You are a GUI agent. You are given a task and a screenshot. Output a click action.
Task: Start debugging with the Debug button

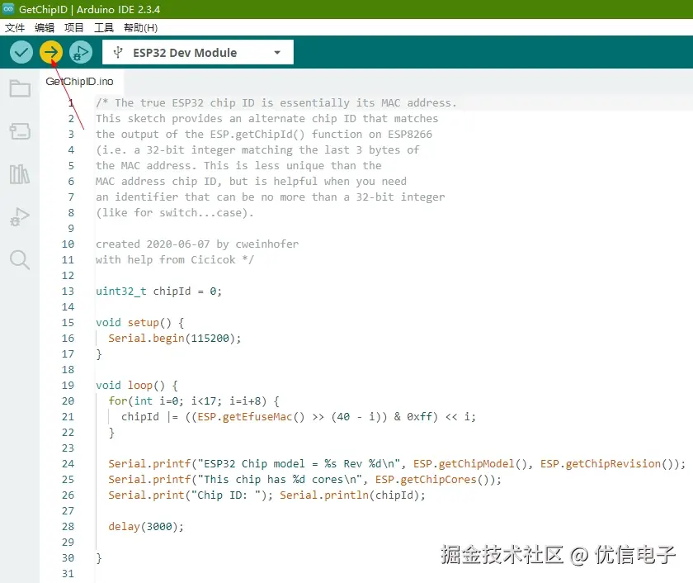click(81, 52)
